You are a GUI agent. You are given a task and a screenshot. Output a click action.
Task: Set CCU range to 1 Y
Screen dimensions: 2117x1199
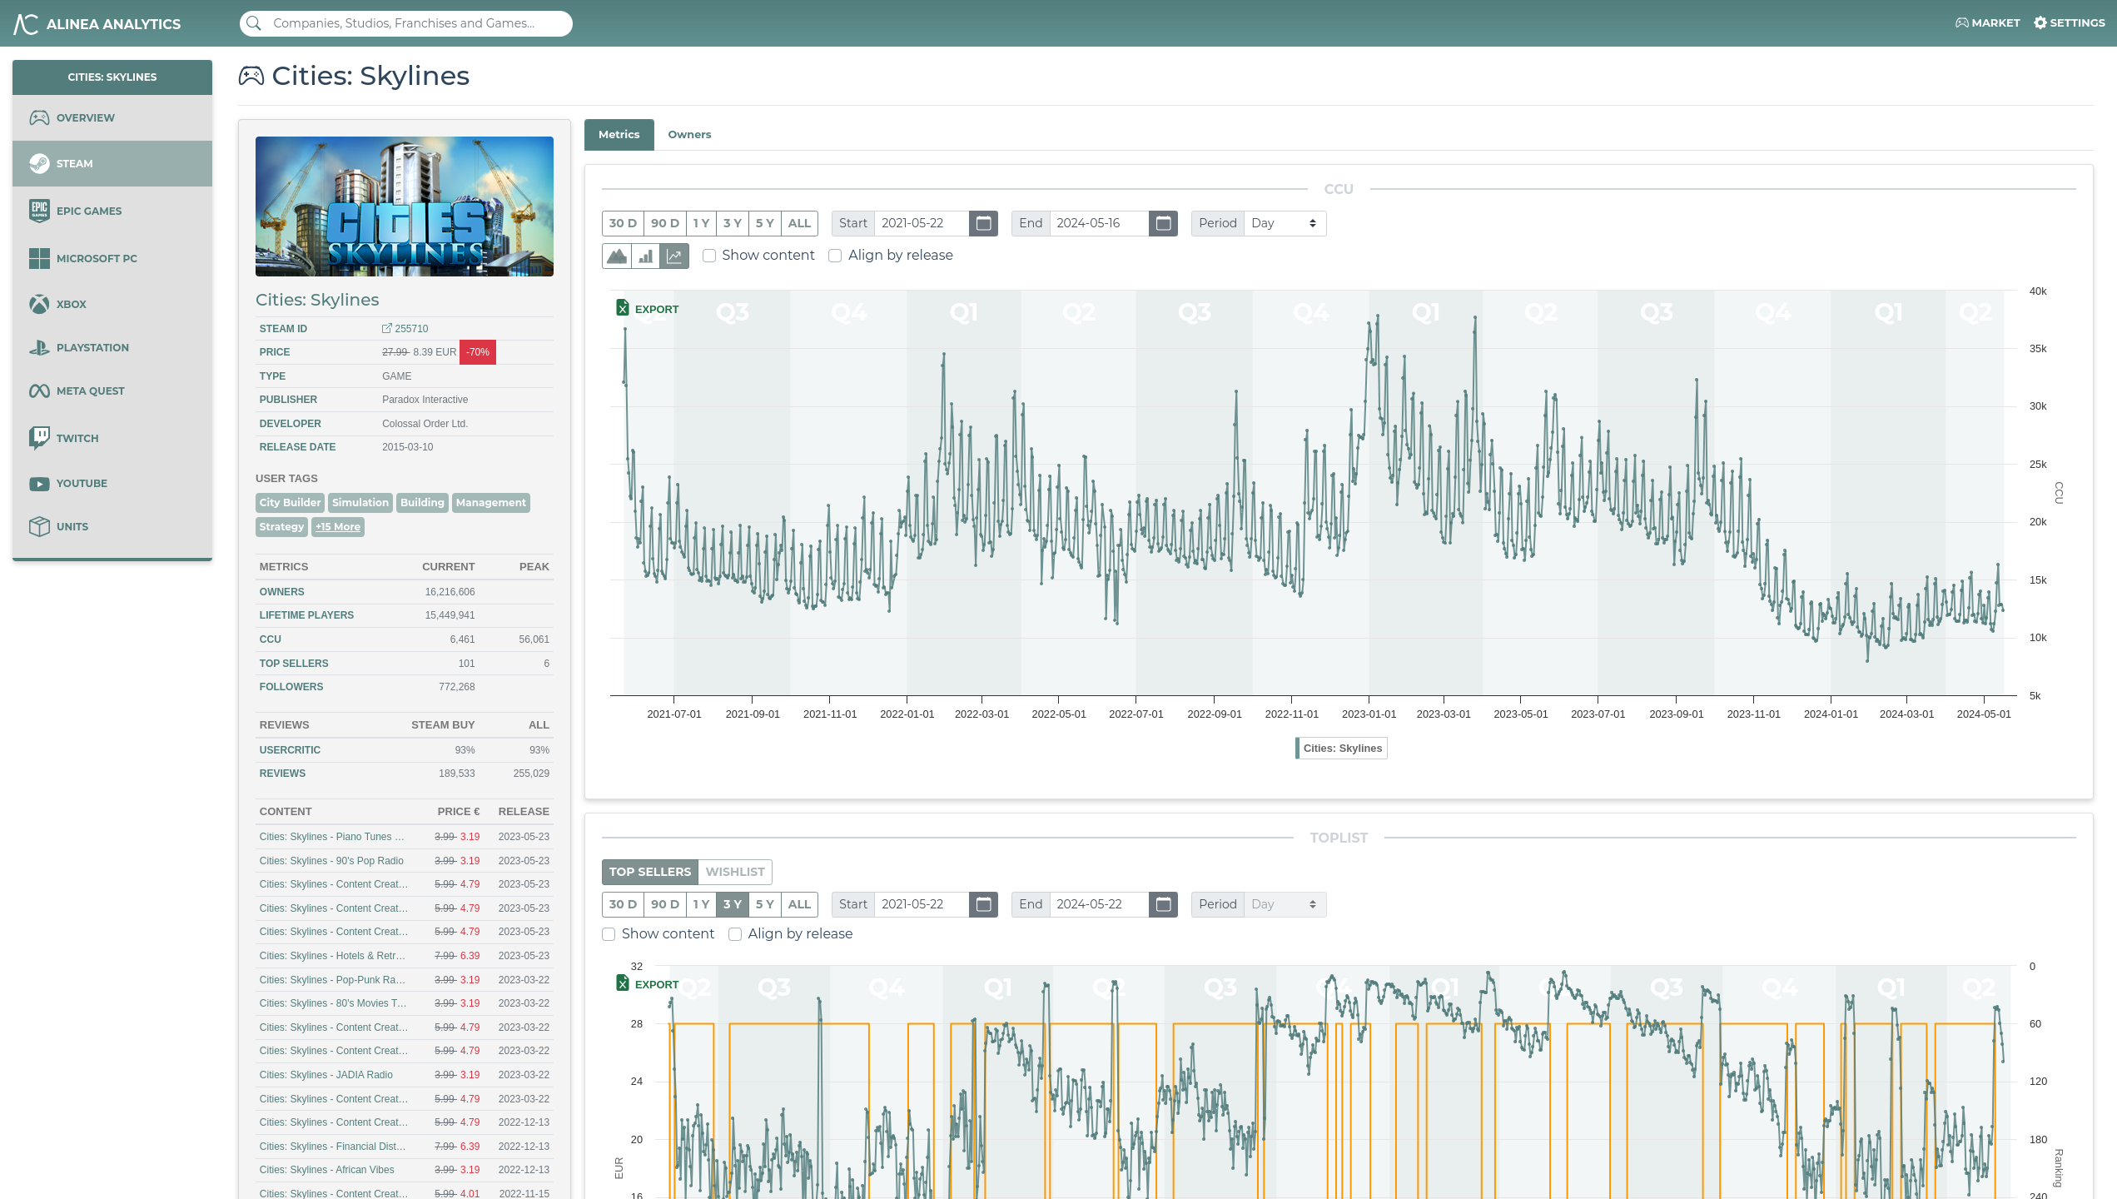[701, 223]
